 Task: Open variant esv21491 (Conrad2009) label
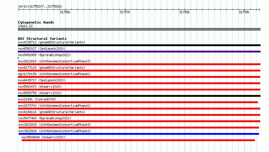click(37, 99)
